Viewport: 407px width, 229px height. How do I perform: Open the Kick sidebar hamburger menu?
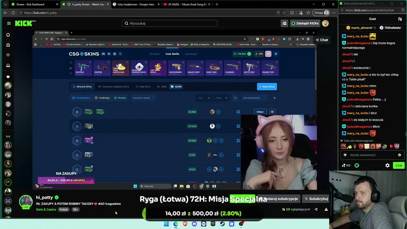pyautogui.click(x=9, y=23)
